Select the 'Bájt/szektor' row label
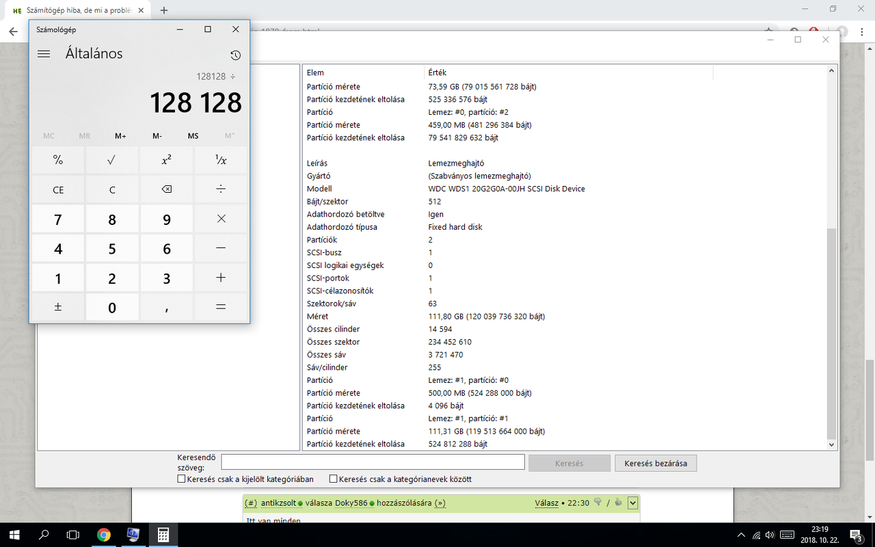This screenshot has width=875, height=547. 327,202
